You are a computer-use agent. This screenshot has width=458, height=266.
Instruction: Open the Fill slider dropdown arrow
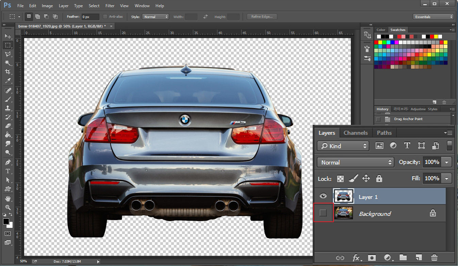click(447, 178)
